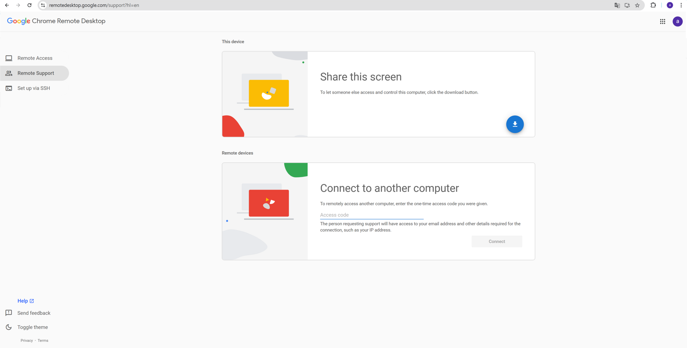Screen dimensions: 687x348
Task: Open the Google account avatar
Action: click(x=678, y=21)
